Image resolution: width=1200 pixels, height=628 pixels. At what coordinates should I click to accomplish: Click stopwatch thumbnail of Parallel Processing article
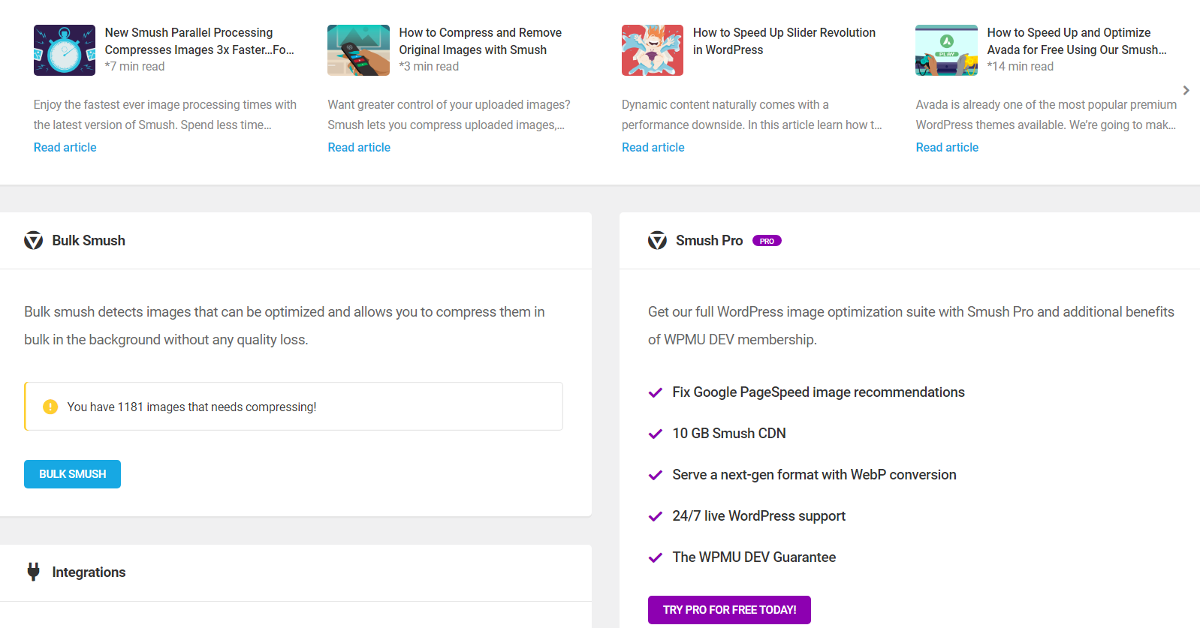pos(65,50)
